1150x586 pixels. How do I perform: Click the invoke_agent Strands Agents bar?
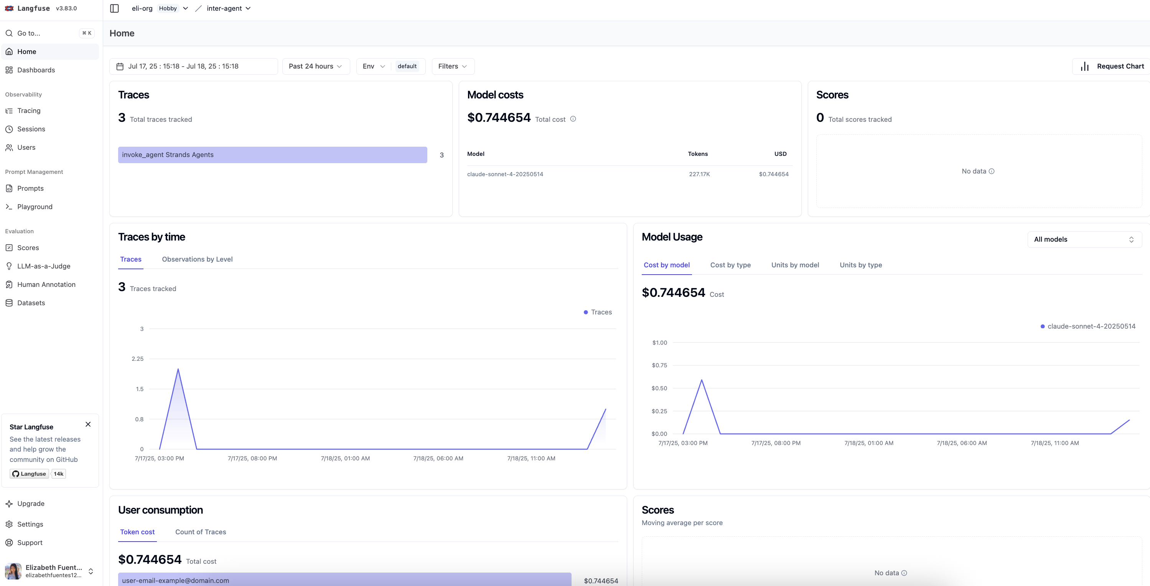[x=272, y=155]
